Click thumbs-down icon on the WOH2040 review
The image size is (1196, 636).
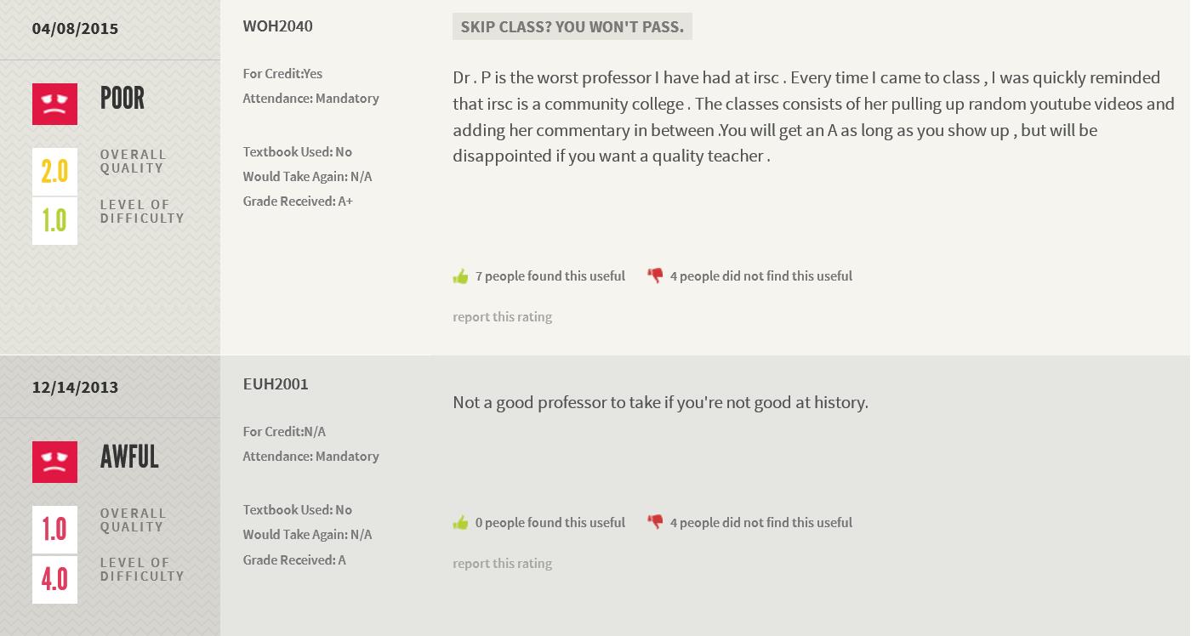click(x=655, y=275)
